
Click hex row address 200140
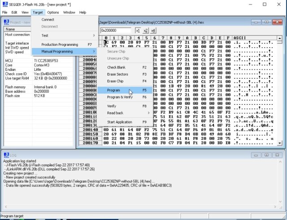click(x=90, y=130)
